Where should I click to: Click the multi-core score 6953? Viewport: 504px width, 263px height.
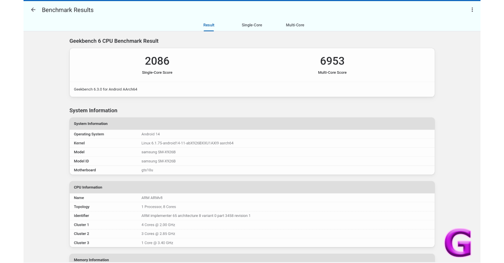(x=332, y=61)
